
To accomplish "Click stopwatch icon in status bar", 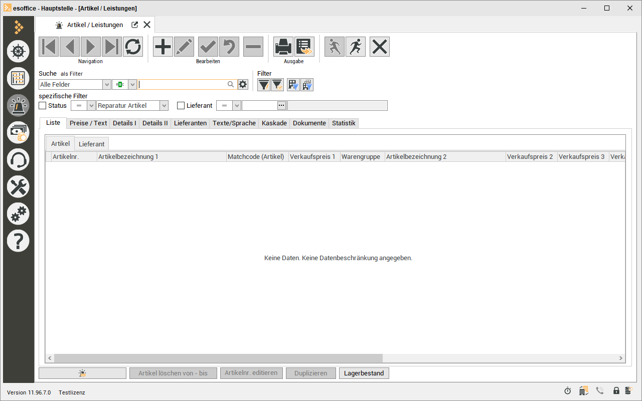I will (x=568, y=391).
